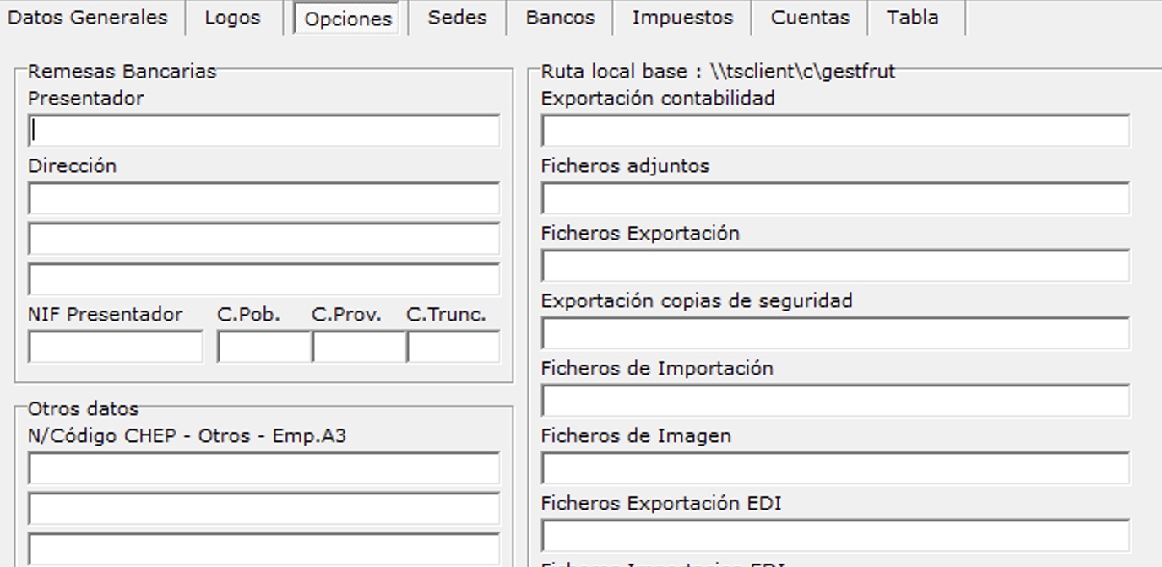Switch to the Impuestos tab
This screenshot has height=567, width=1162.
coord(682,18)
